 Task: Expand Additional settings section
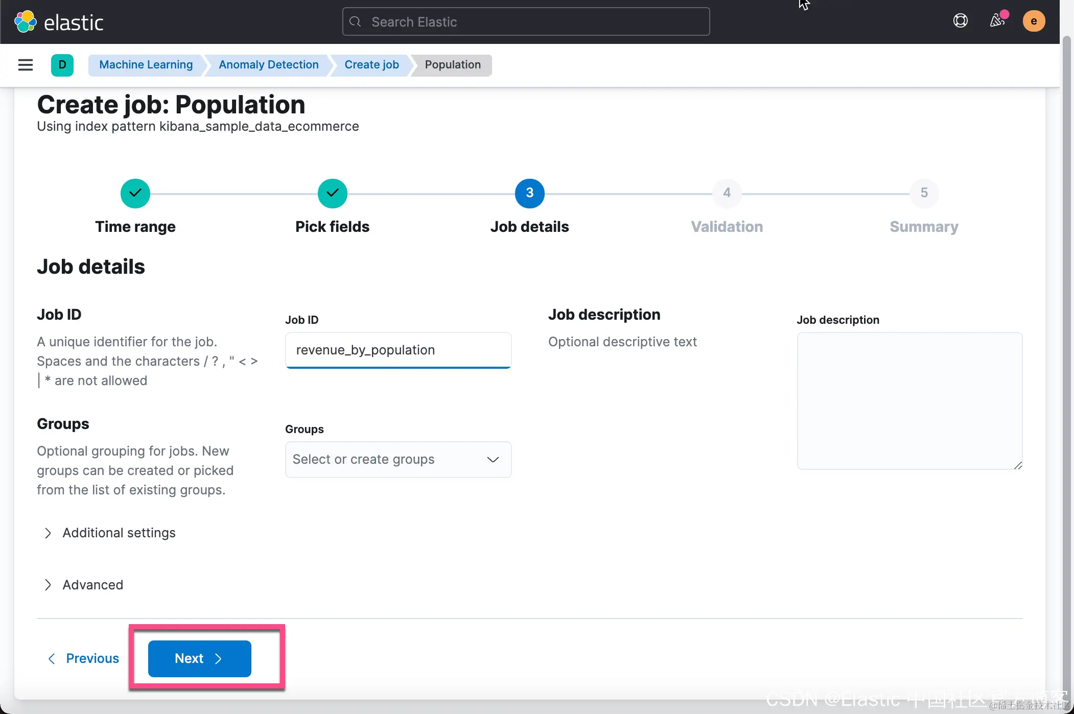[x=119, y=533]
